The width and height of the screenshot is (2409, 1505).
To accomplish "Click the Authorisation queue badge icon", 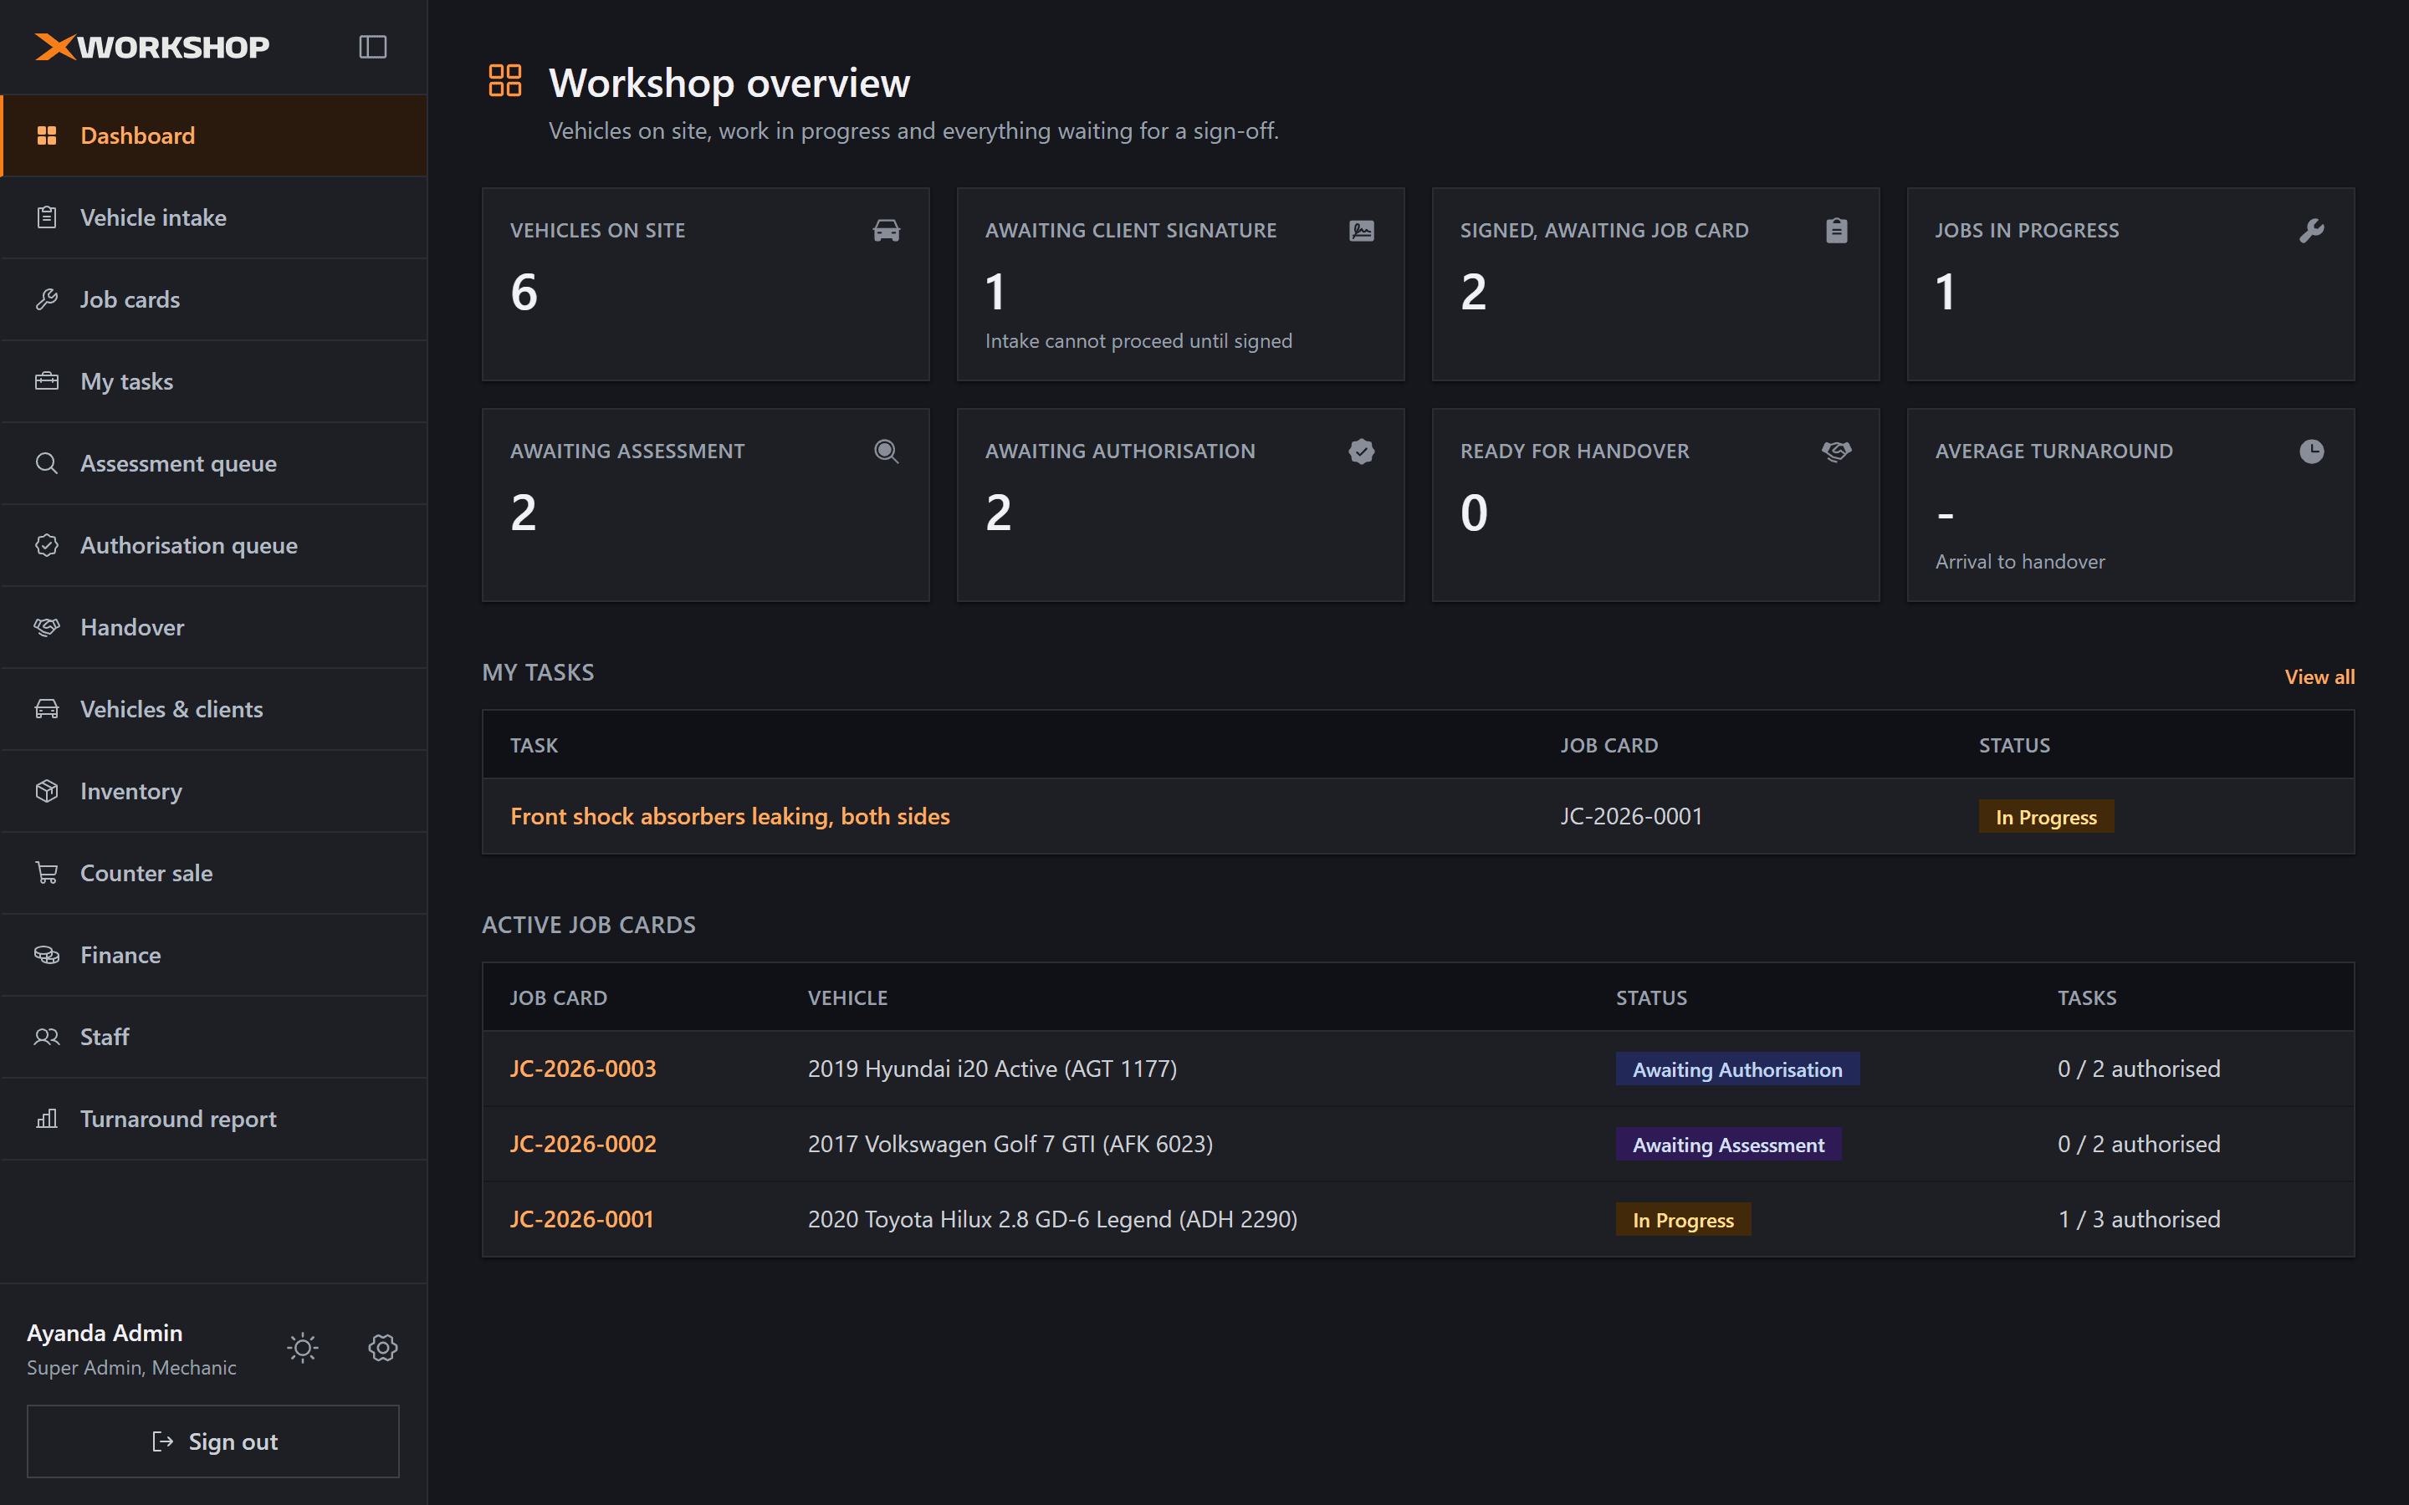I will [47, 545].
